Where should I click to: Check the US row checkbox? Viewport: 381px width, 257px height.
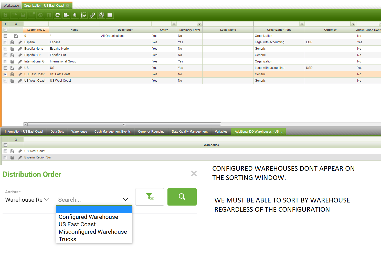click(x=5, y=68)
